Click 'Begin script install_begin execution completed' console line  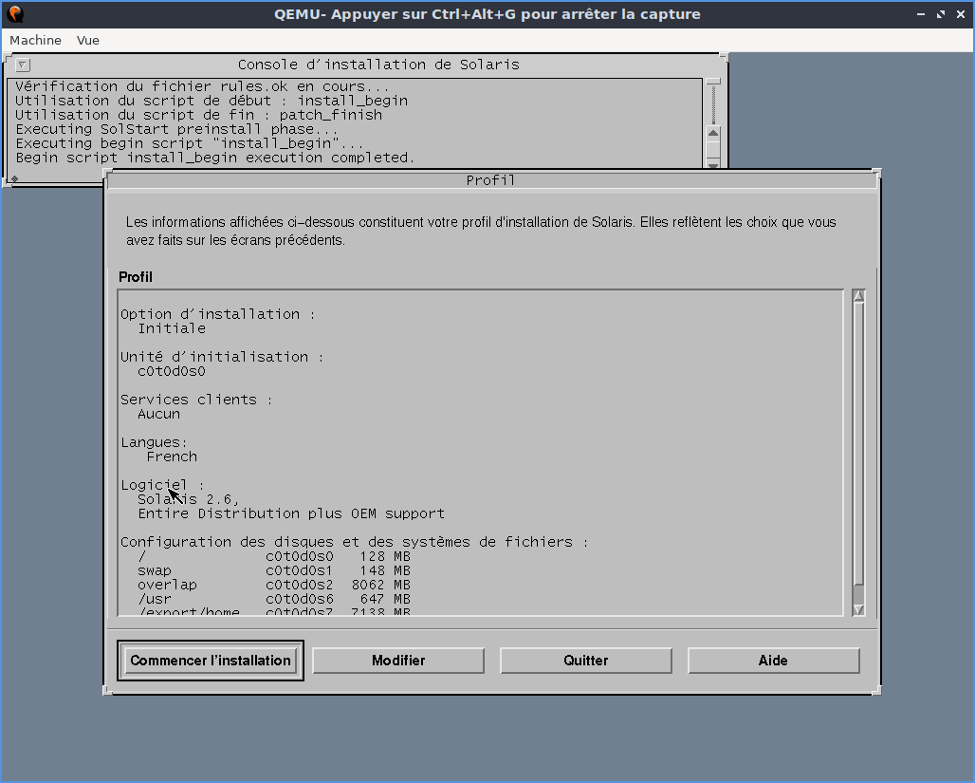click(x=214, y=158)
